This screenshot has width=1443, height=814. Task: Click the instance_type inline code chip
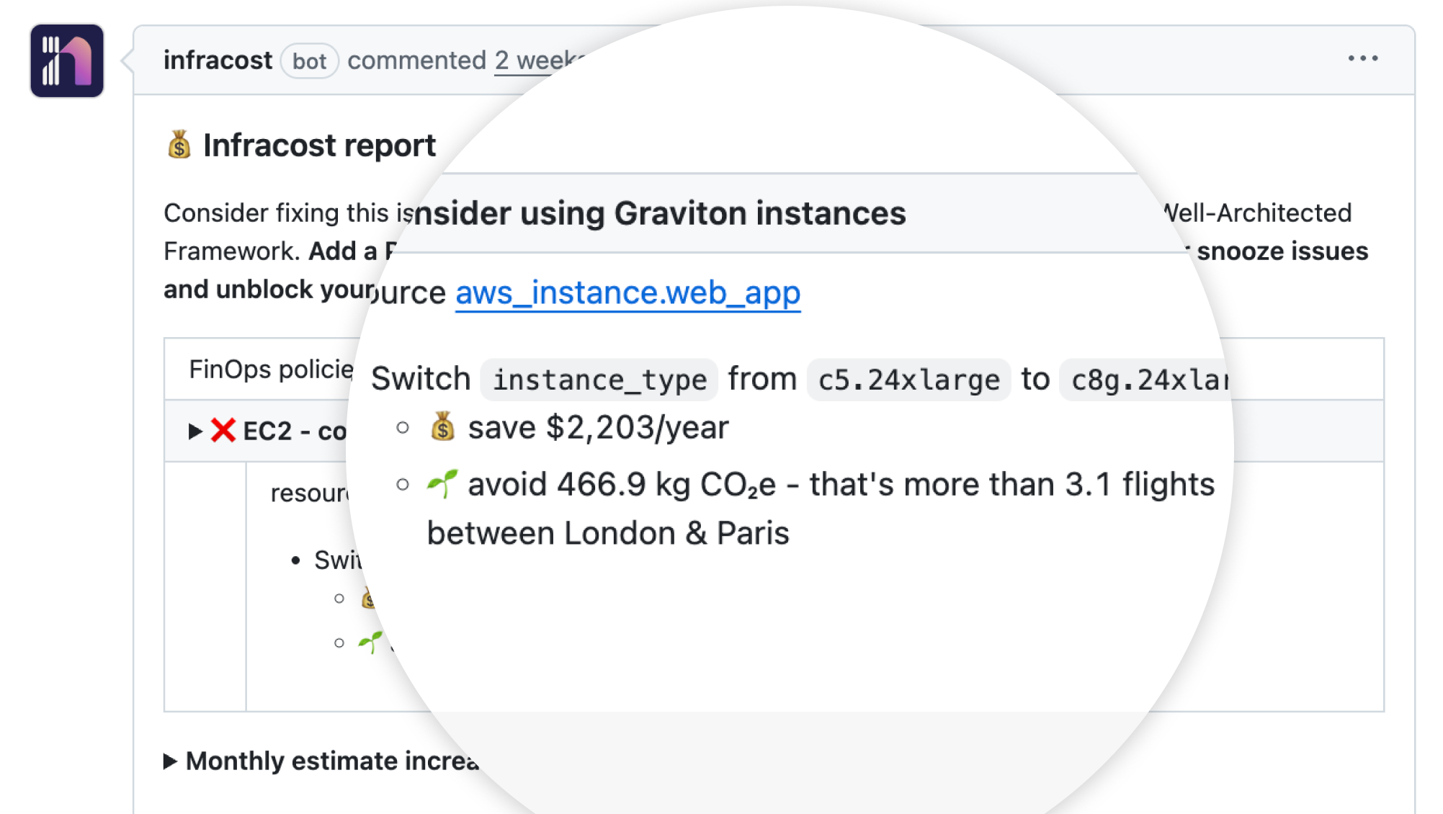tap(599, 379)
